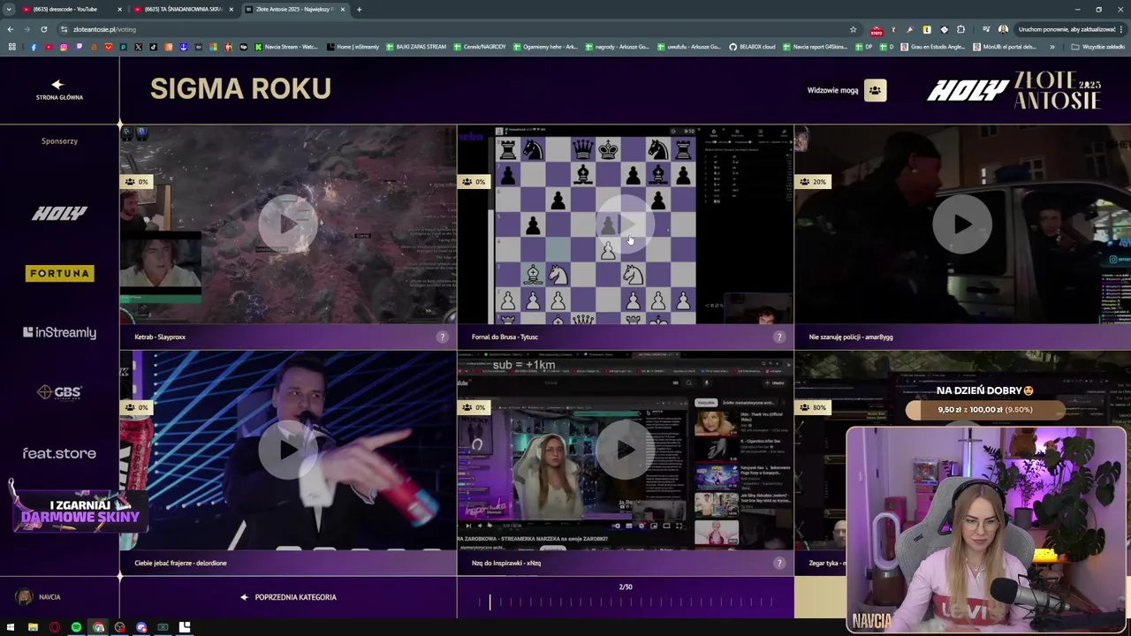Open info icon for Ketrab - Slayproxx
Screen dimensions: 1131x636
(442, 337)
